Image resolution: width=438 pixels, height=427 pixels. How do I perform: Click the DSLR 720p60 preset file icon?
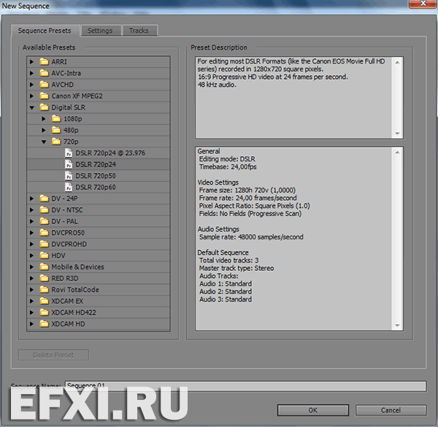point(69,187)
